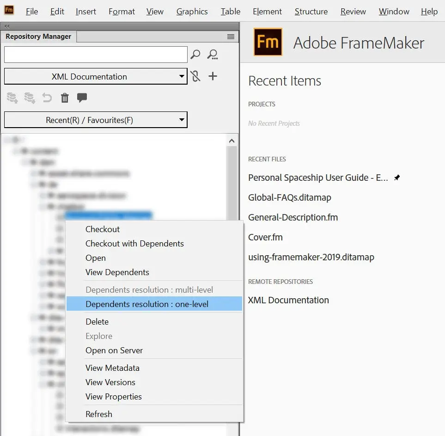Click the check-in (upload database) icon

coord(12,98)
